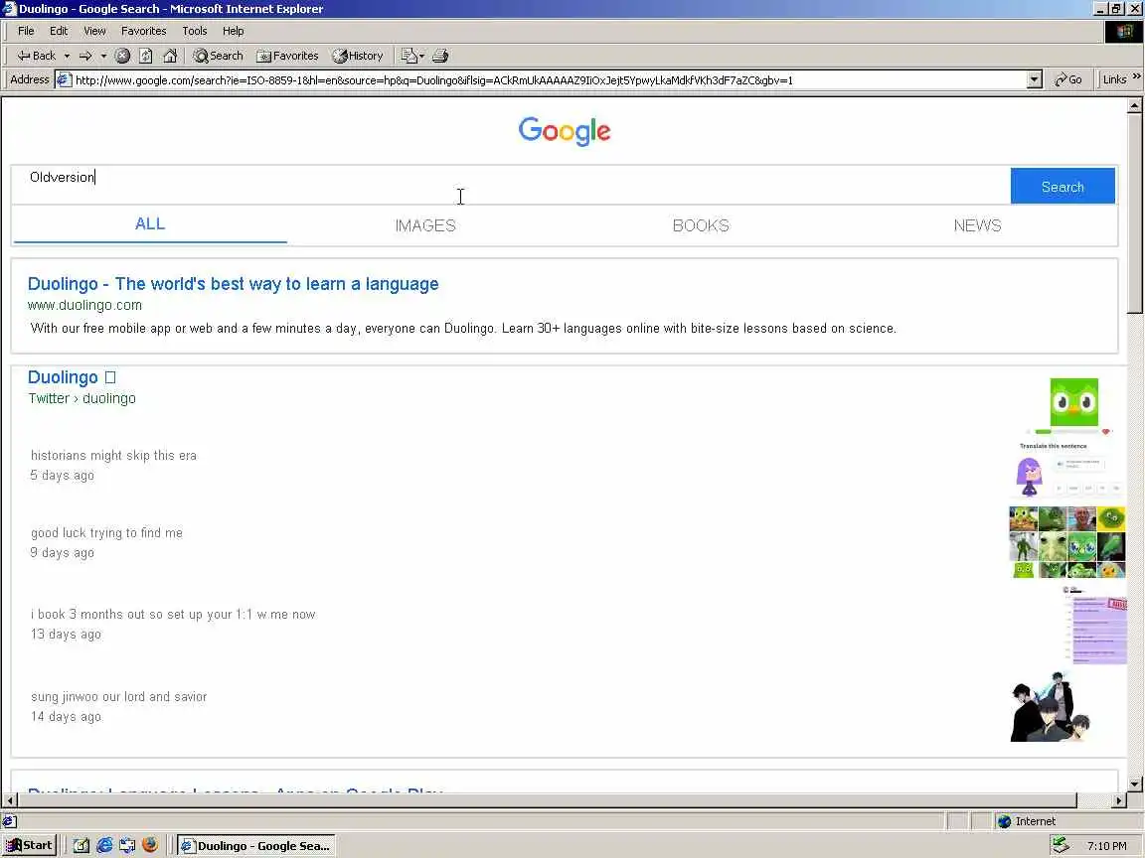Open the pink calendar screenshot thumbnail

pyautogui.click(x=1094, y=625)
